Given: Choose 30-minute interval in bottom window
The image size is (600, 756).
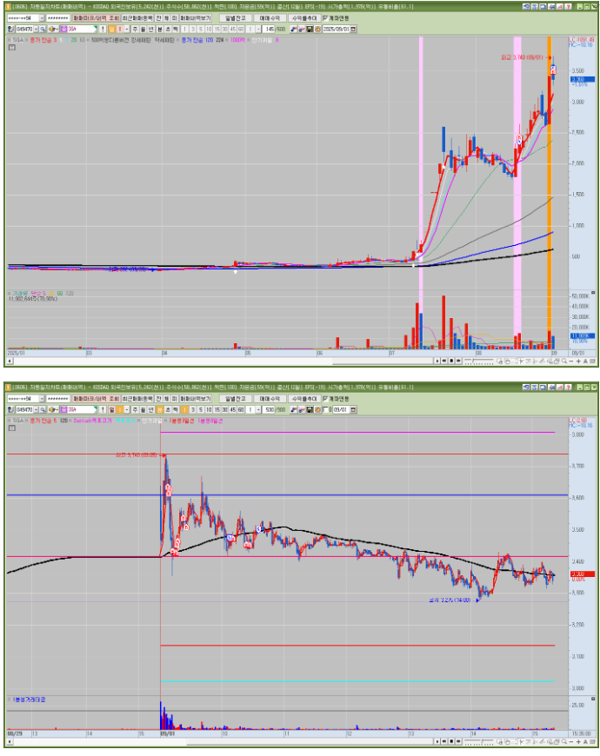Looking at the screenshot, I should click(x=224, y=410).
